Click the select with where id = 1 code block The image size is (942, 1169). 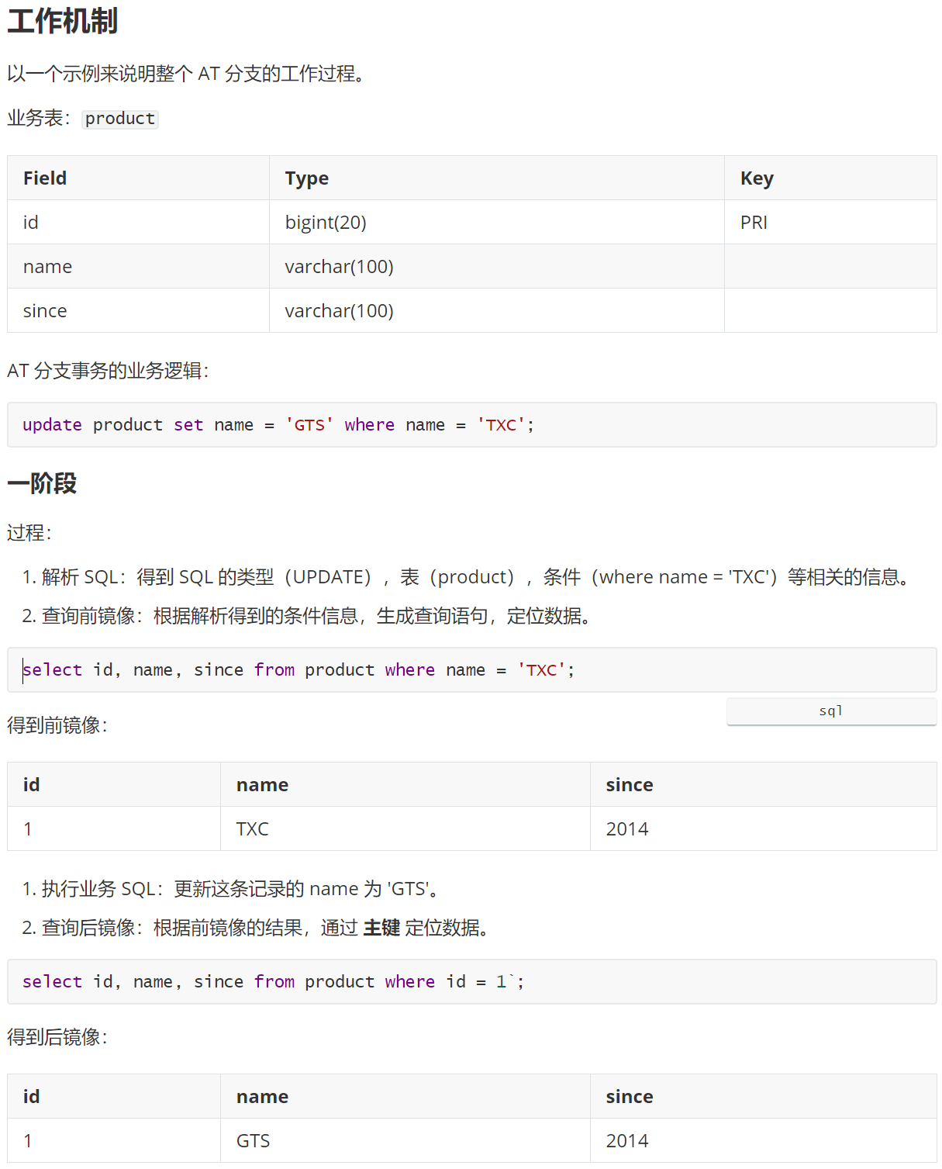(x=271, y=981)
